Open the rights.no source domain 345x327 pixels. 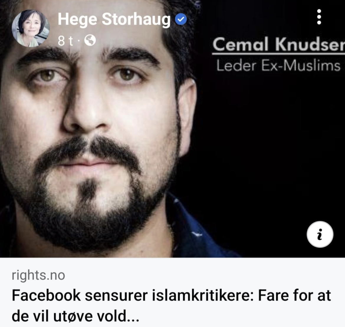tap(38, 275)
